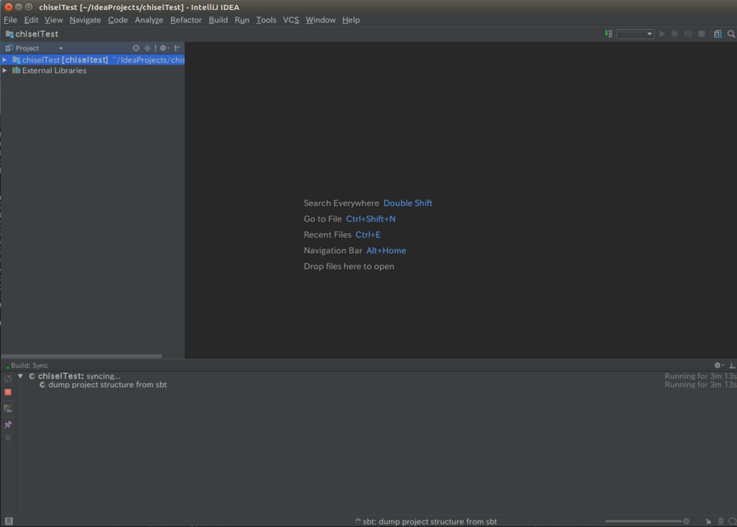737x527 pixels.
Task: Click the Hector inspections icon in status bar
Action: click(720, 521)
